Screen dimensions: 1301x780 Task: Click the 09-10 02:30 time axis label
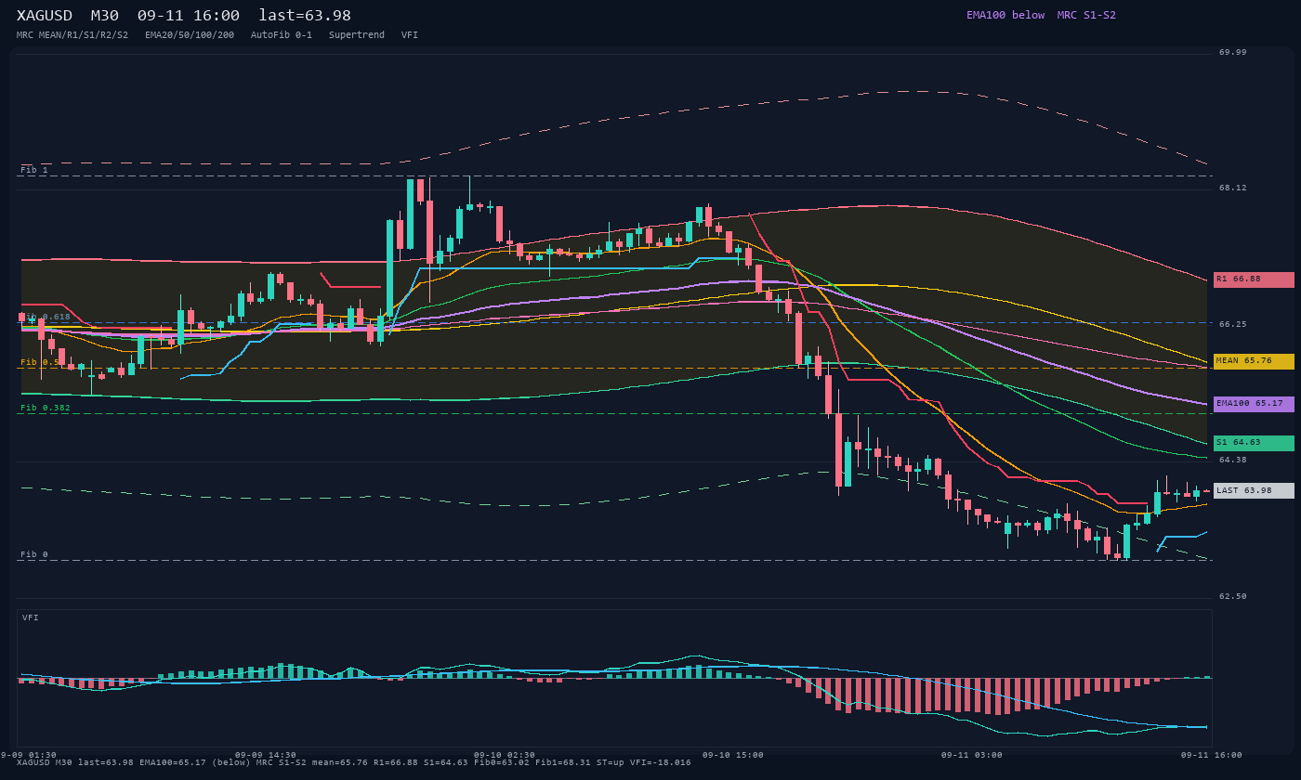505,755
